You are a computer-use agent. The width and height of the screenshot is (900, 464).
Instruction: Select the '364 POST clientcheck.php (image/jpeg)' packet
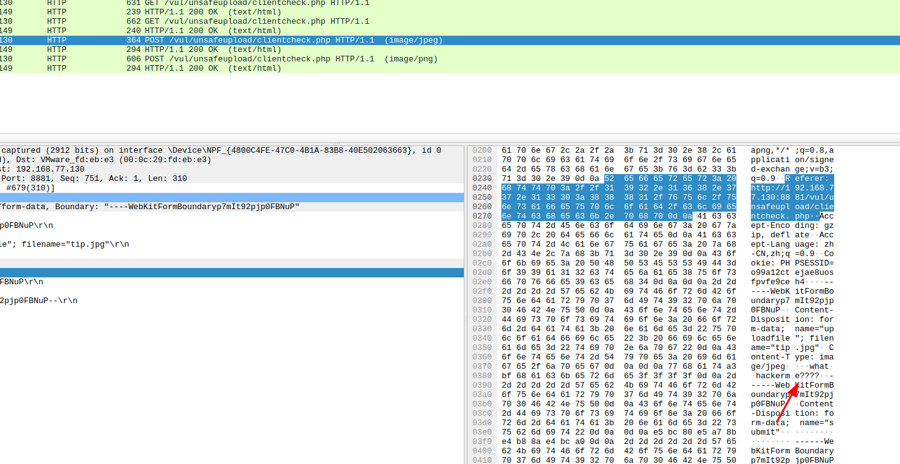pyautogui.click(x=450, y=40)
